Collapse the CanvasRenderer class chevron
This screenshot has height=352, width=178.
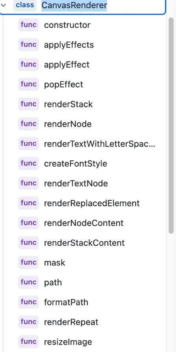(x=4, y=5)
